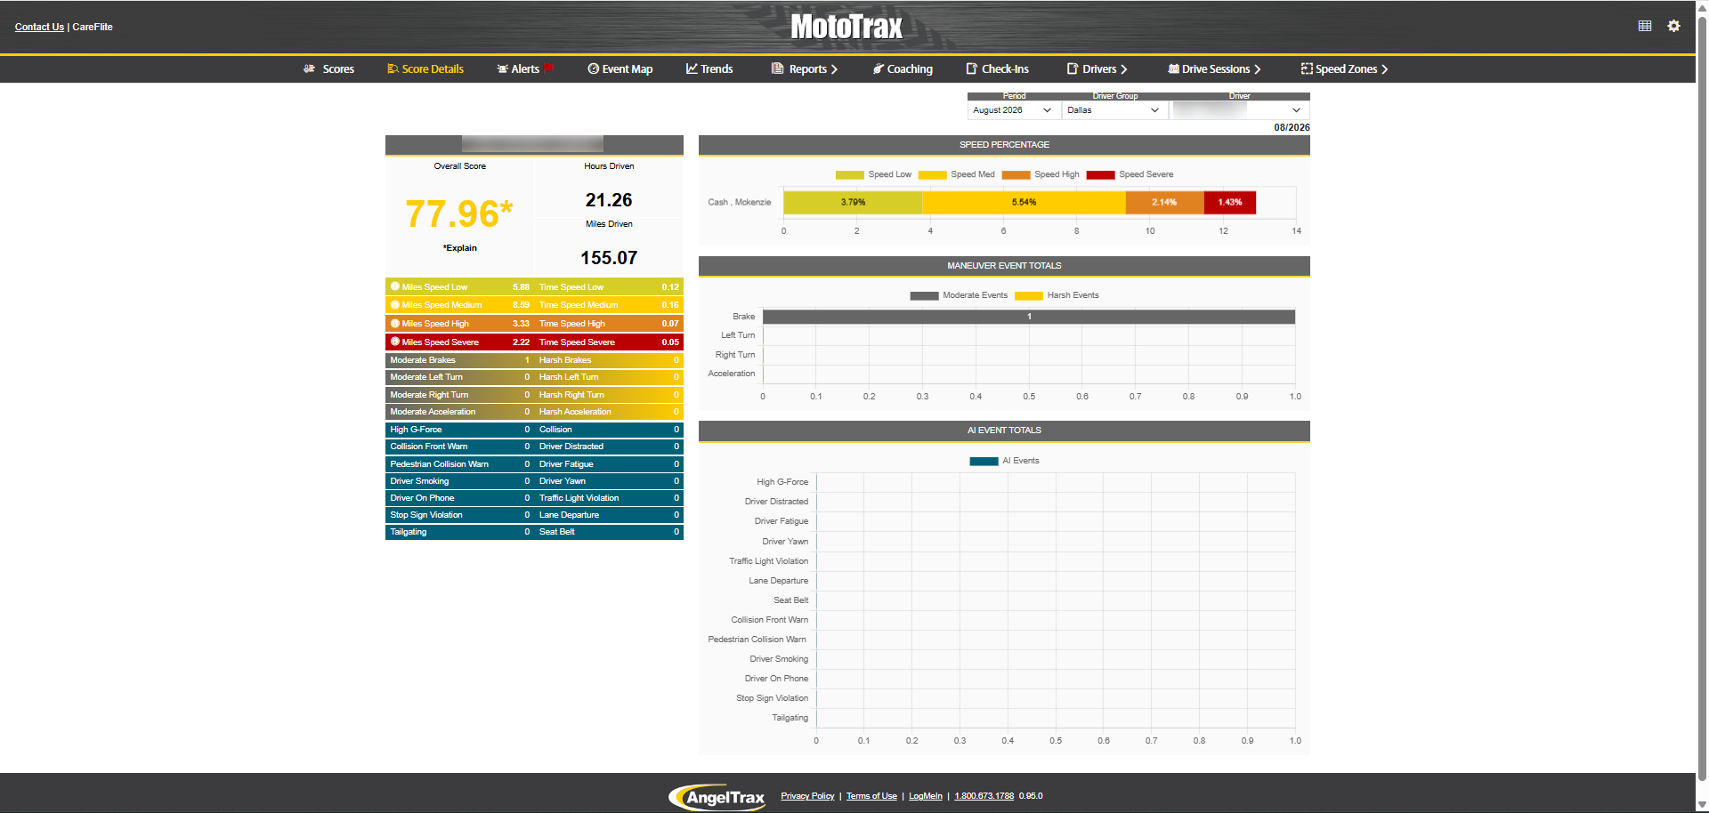
Task: Click the 2.14% Speed High bar segment
Action: click(x=1164, y=203)
